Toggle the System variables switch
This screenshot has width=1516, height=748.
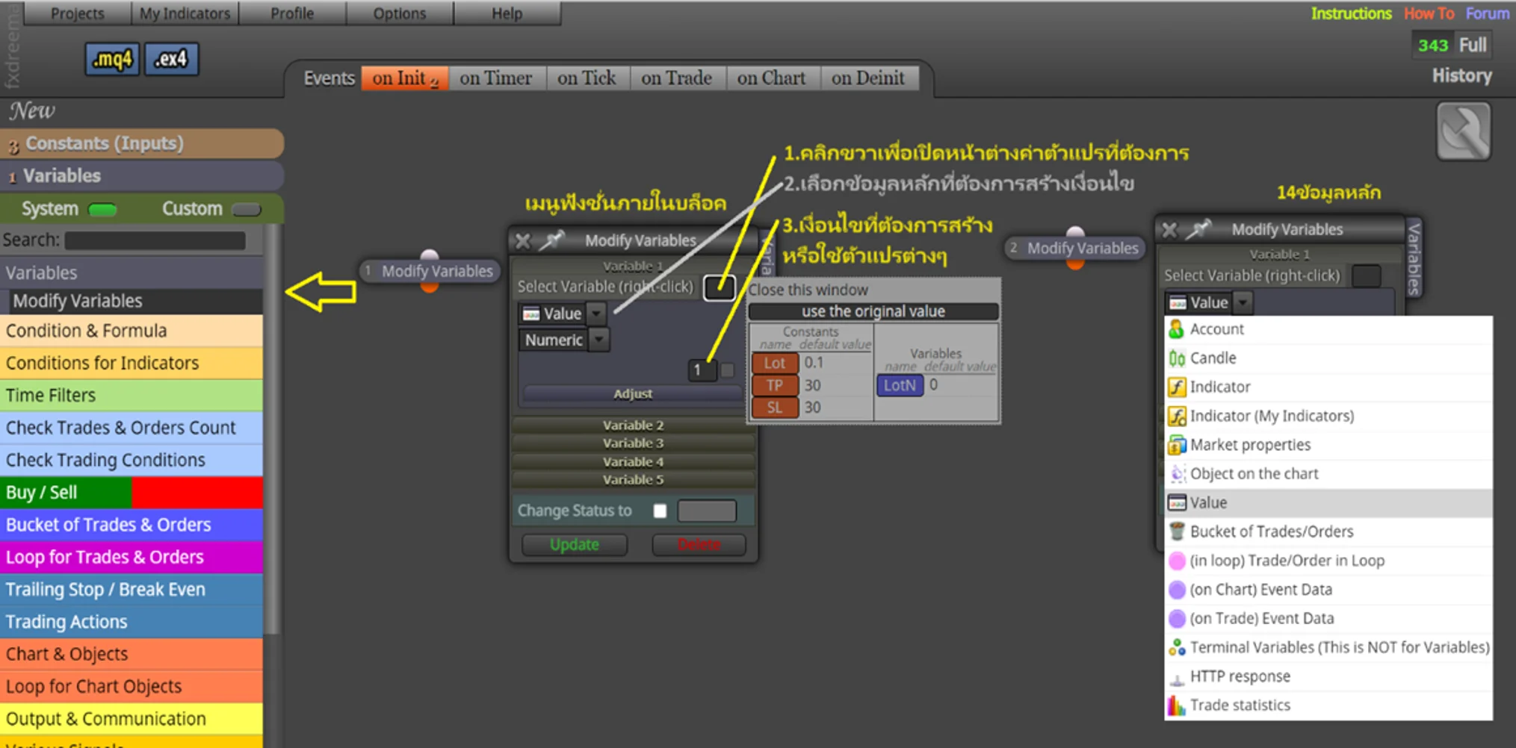click(102, 209)
